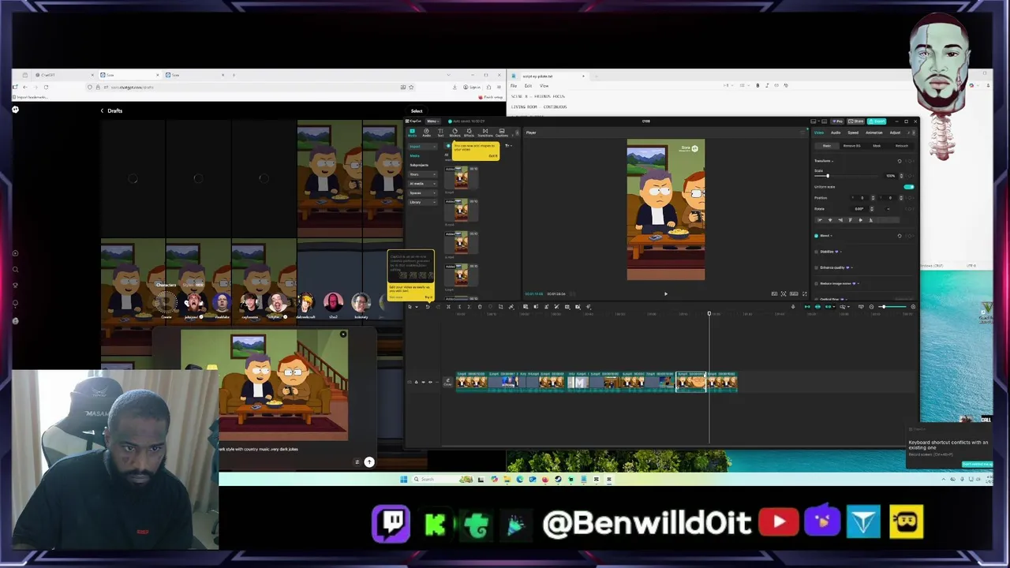1010x568 pixels.
Task: Adjust the Scale slider handle
Action: point(828,176)
